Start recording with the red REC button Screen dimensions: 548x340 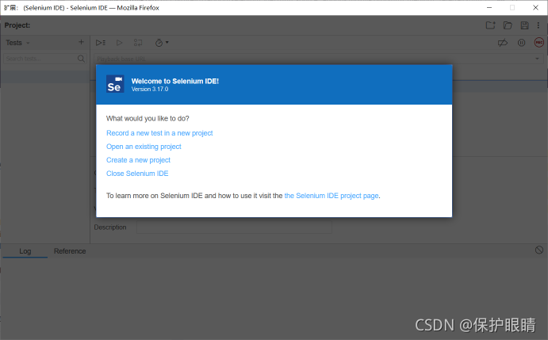[x=539, y=43]
